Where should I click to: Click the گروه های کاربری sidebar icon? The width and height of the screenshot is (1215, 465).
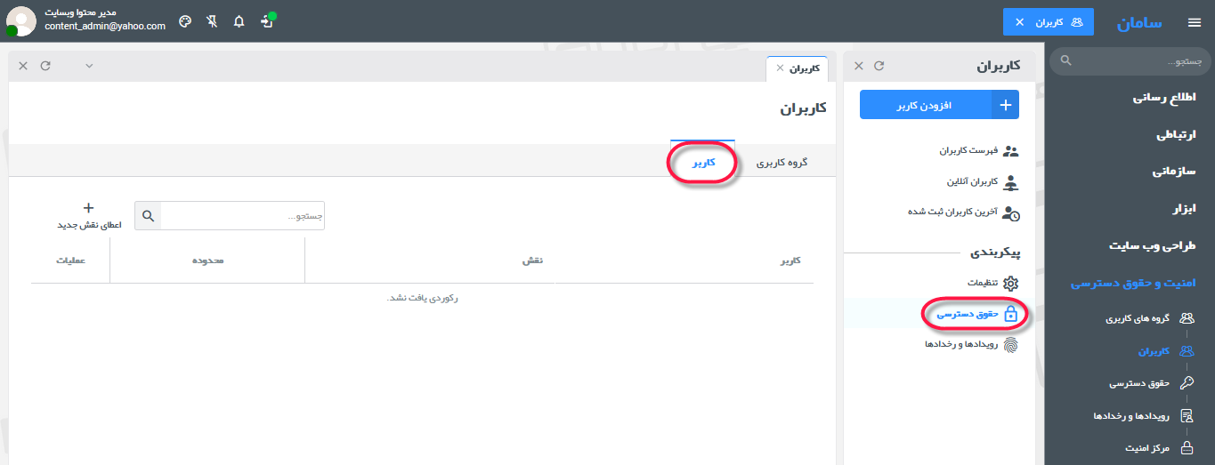[1186, 317]
